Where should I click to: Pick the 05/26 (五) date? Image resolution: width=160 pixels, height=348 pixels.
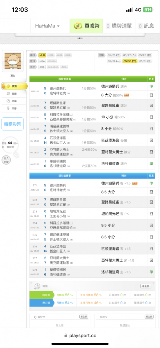coord(114,55)
